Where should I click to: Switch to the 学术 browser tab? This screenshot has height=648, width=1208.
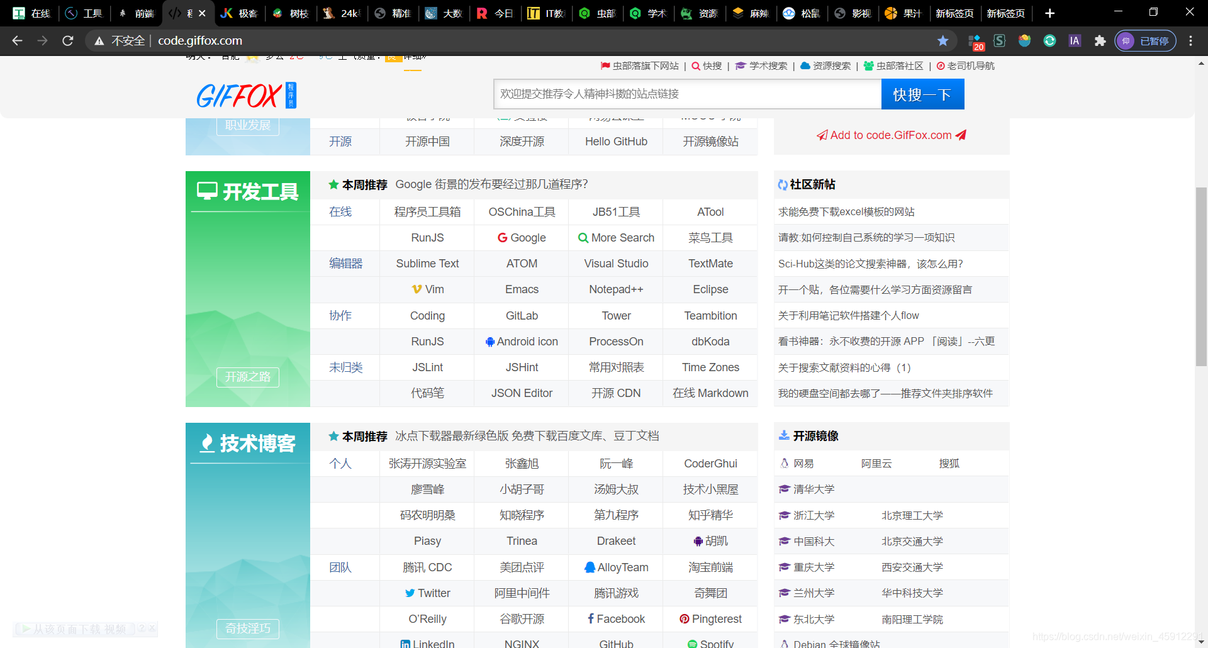(649, 13)
